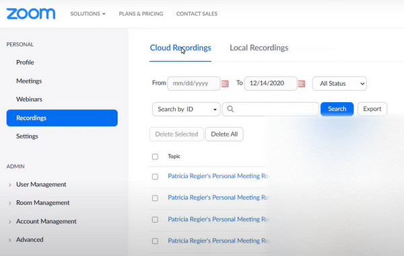Go to Profile in the sidebar
404x256 pixels.
coord(25,62)
